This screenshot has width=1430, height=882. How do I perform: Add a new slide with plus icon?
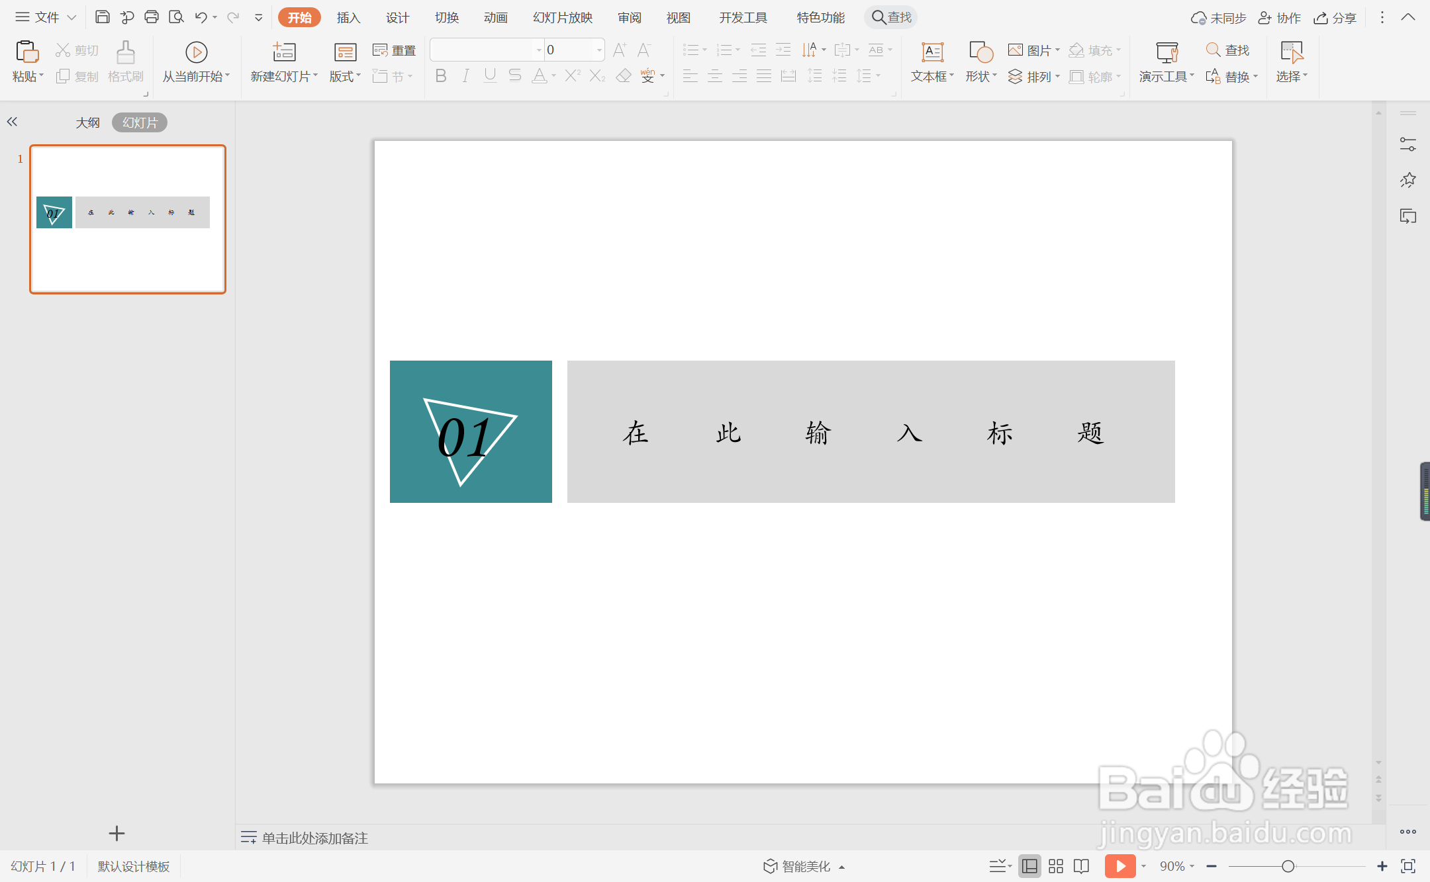[x=117, y=834]
